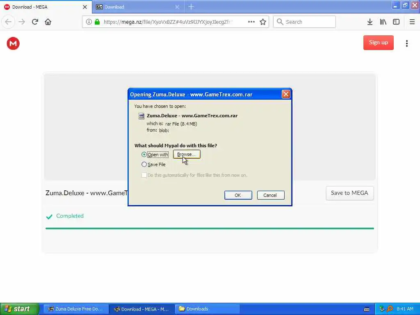Open the browser hamburger menu
The image size is (420, 315).
[x=412, y=22]
